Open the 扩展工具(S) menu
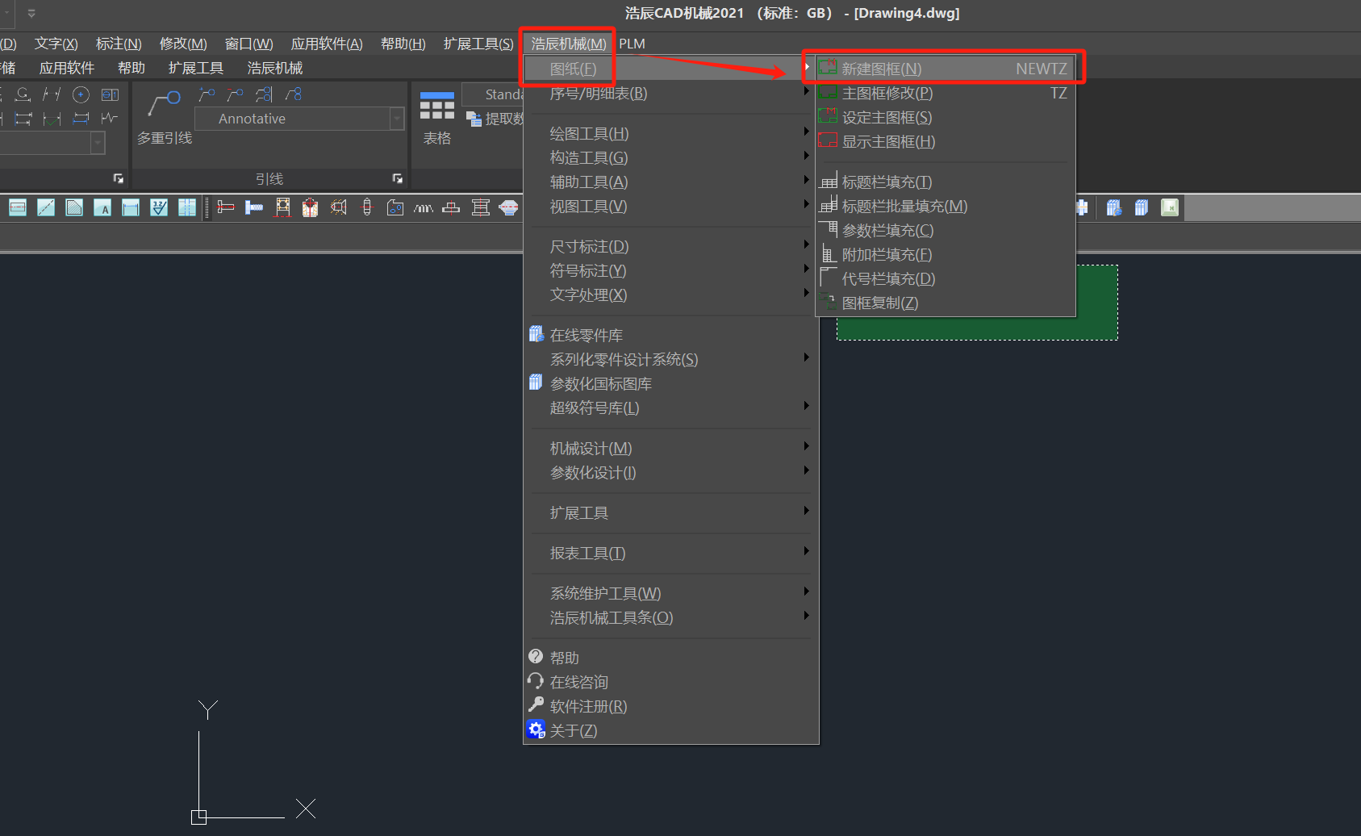This screenshot has height=836, width=1361. 478,44
